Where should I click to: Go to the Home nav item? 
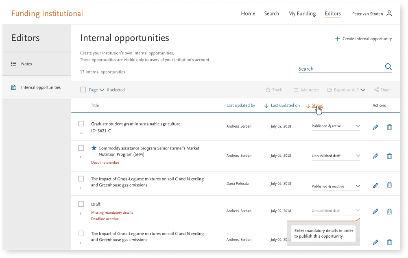click(248, 13)
